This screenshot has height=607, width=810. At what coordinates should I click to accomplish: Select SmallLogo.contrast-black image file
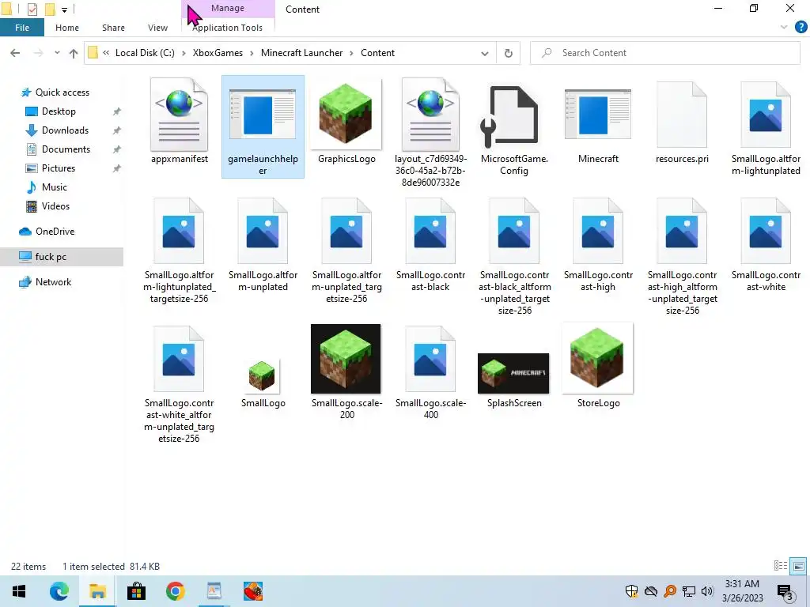coord(430,245)
